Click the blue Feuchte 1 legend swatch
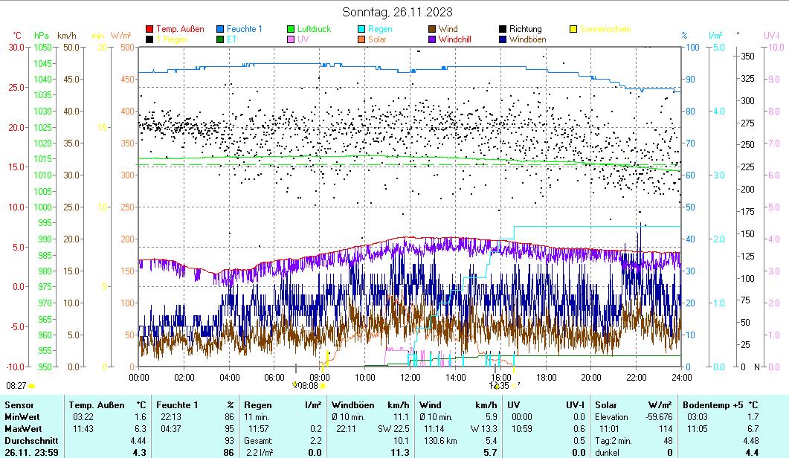This screenshot has width=789, height=458. pyautogui.click(x=220, y=29)
